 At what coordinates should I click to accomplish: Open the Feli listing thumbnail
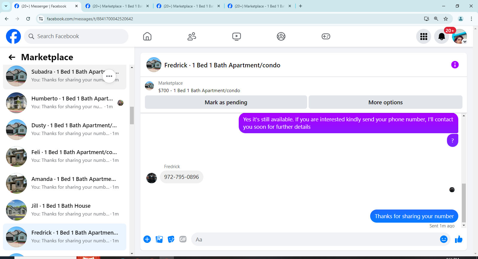coord(16,156)
